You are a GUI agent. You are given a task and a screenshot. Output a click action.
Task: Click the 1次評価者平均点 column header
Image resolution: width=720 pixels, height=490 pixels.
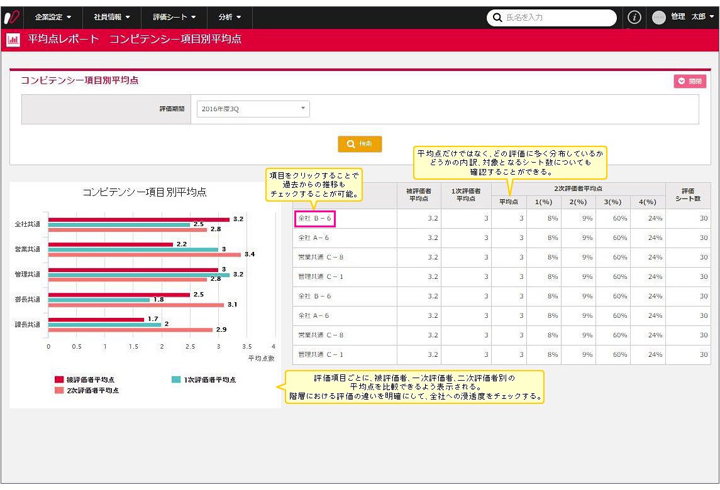[466, 195]
